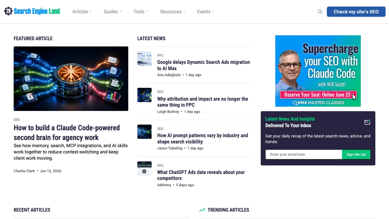Viewport: 389px width, 219px height.
Task: Click the PPC tag above Why attribution article
Action: (160, 92)
